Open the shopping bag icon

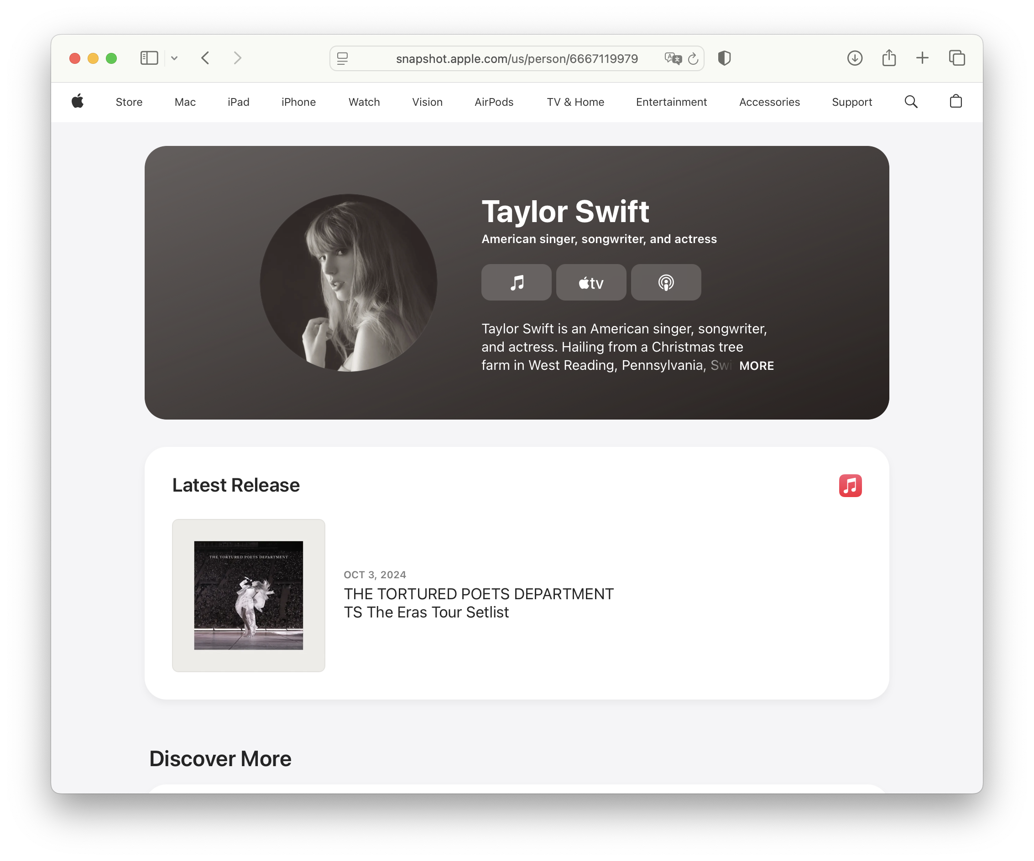(x=956, y=101)
